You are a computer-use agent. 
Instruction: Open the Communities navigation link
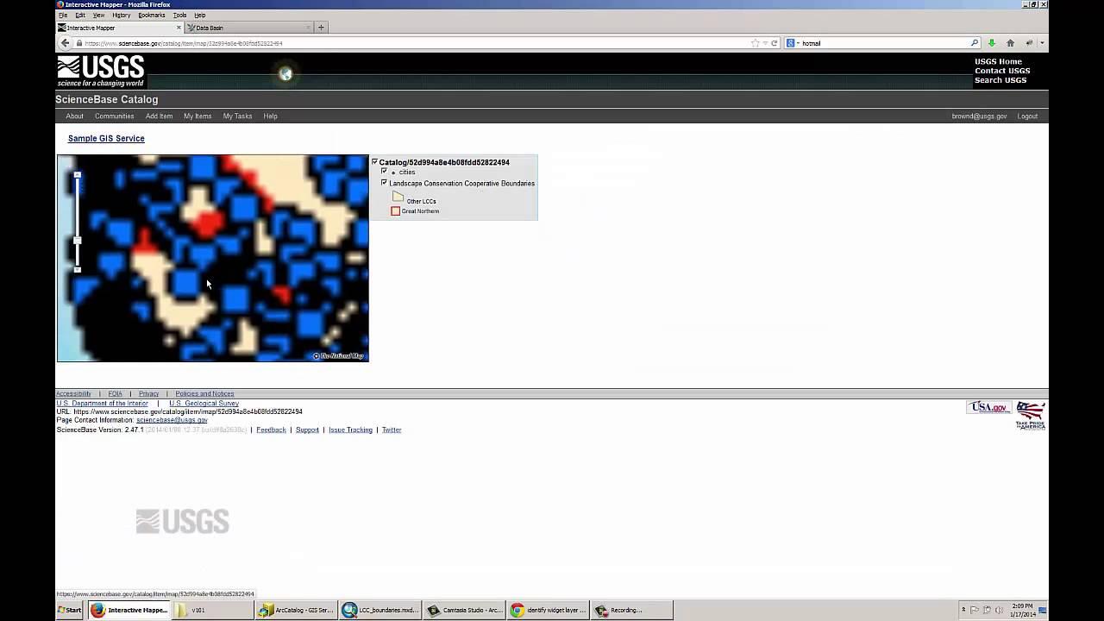(x=115, y=116)
